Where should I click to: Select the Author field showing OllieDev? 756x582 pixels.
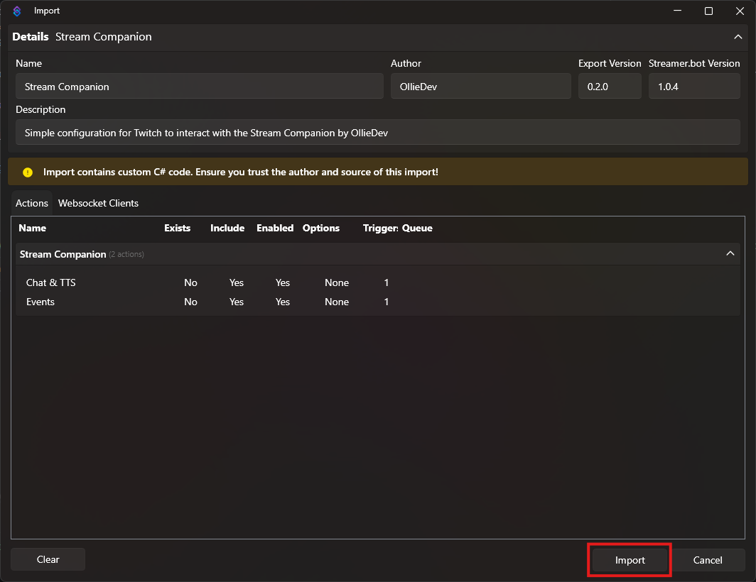pyautogui.click(x=480, y=87)
